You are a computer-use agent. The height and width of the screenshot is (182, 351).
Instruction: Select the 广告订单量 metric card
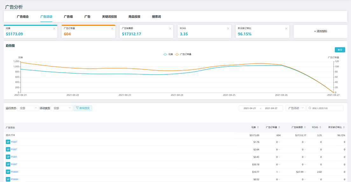[x=88, y=31]
